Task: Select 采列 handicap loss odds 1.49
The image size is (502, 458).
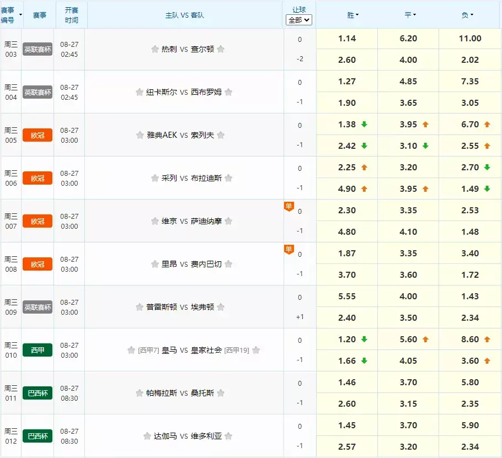Action: 470,188
